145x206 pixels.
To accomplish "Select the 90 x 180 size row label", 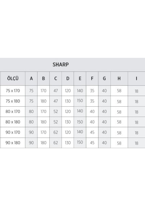I will pyautogui.click(x=13, y=143).
